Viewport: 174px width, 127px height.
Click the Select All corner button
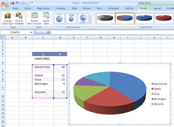[3, 38]
